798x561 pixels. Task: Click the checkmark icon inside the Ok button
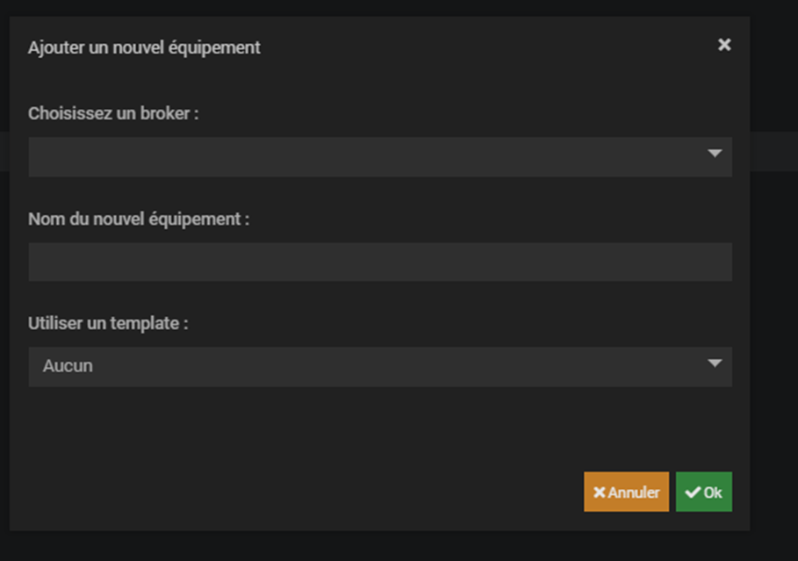tap(693, 493)
